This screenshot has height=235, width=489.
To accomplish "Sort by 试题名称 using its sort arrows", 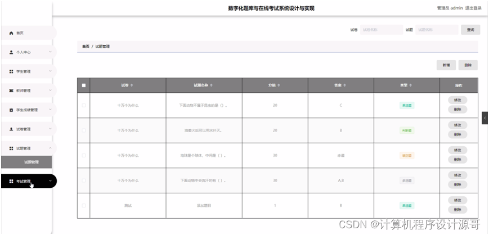I will click(212, 85).
